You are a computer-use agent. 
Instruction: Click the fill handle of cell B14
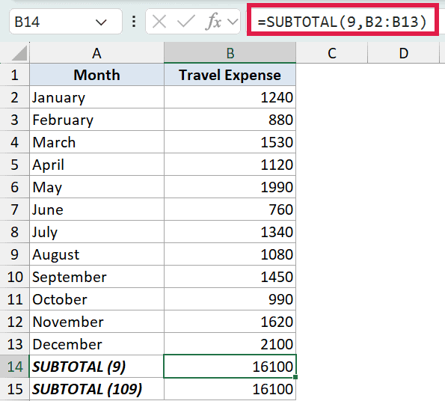tap(295, 377)
